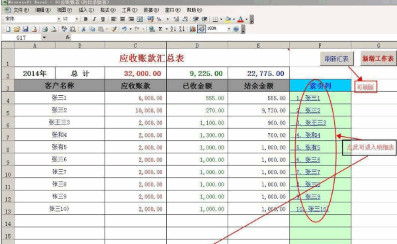Click the Name Box showing G17
The image size is (397, 244).
(21, 38)
